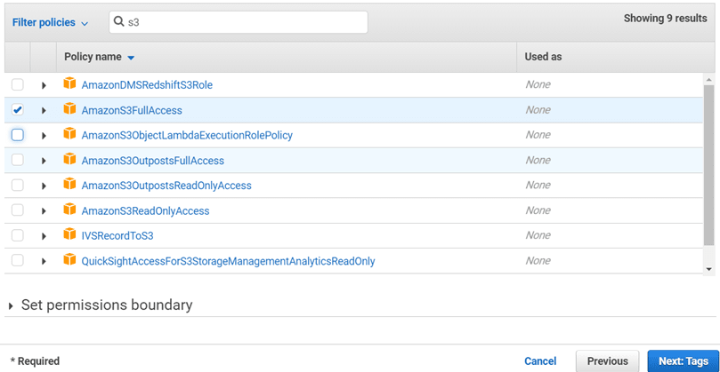This screenshot has height=372, width=720.
Task: Click the search magnifier icon
Action: click(119, 22)
